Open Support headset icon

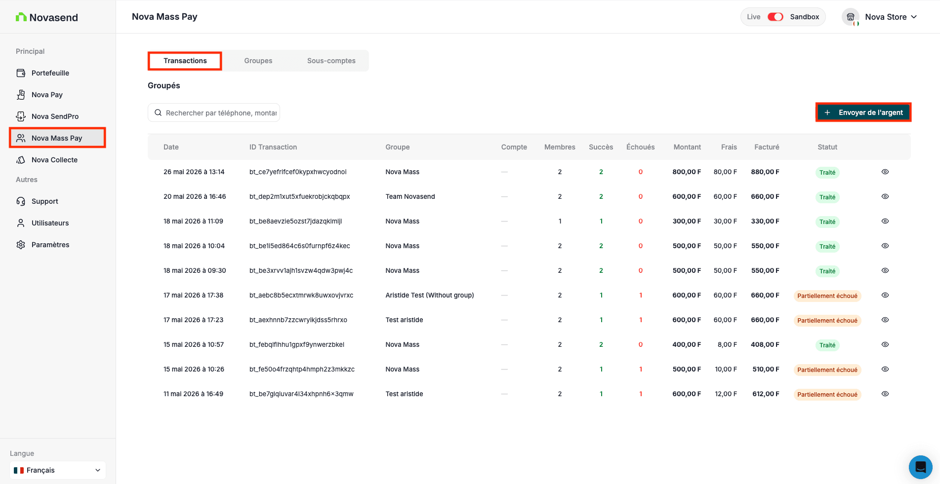[x=21, y=201]
